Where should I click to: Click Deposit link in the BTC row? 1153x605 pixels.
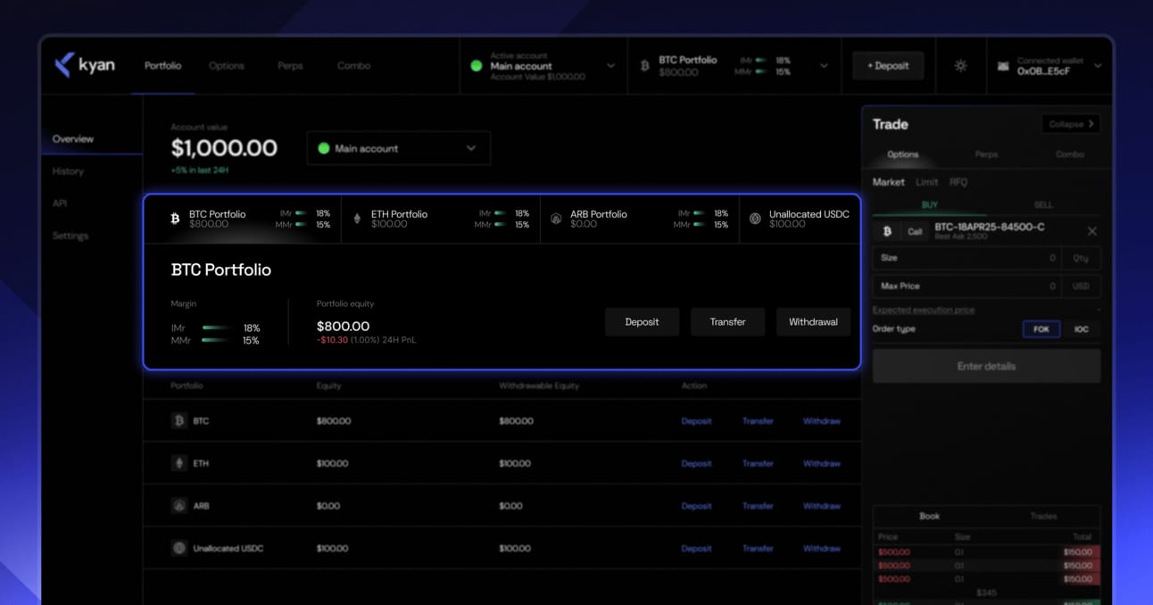click(696, 421)
